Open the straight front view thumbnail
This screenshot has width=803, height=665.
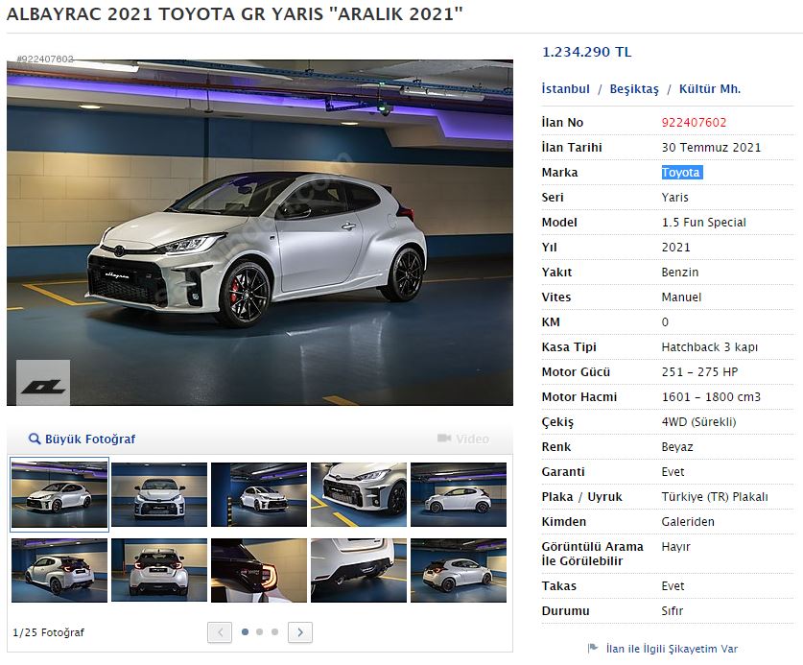tap(159, 494)
